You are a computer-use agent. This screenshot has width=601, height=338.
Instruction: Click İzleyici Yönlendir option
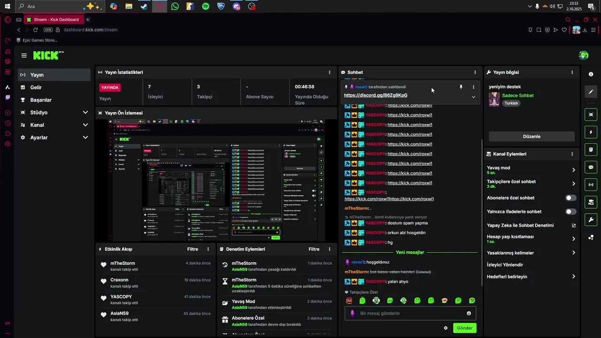click(505, 265)
